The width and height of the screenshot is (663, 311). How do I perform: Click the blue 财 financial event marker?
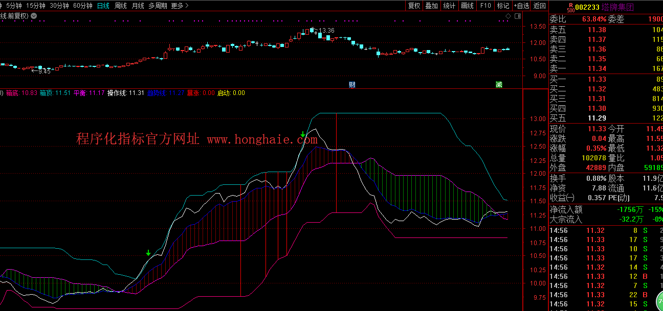tap(352, 84)
